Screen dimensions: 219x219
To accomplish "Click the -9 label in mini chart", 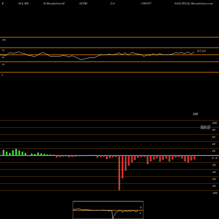I will coord(140,208).
